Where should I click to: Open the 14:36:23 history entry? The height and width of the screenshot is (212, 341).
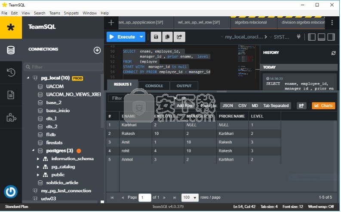[299, 83]
